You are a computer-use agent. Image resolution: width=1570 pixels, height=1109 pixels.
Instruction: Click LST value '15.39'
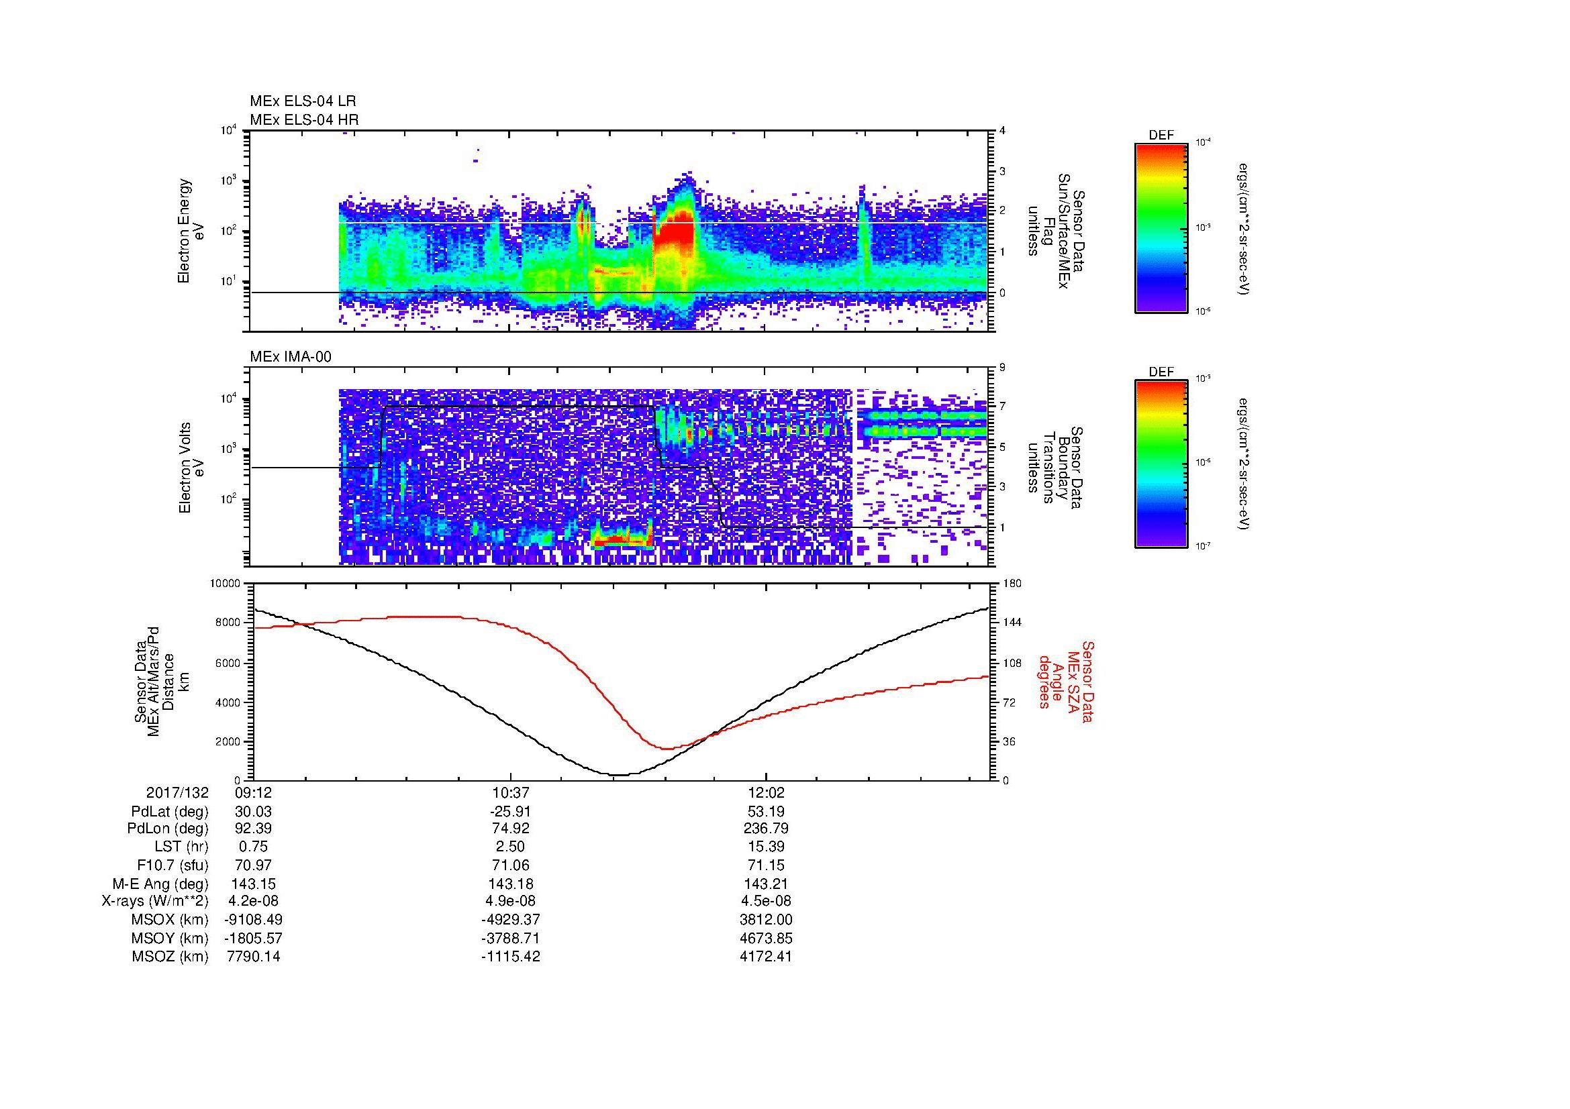[767, 847]
